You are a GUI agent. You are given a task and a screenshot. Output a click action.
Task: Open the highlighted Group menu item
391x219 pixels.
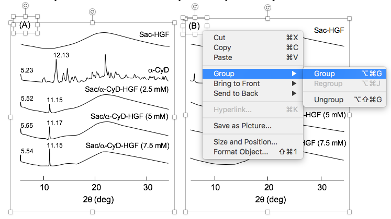[x=253, y=74]
